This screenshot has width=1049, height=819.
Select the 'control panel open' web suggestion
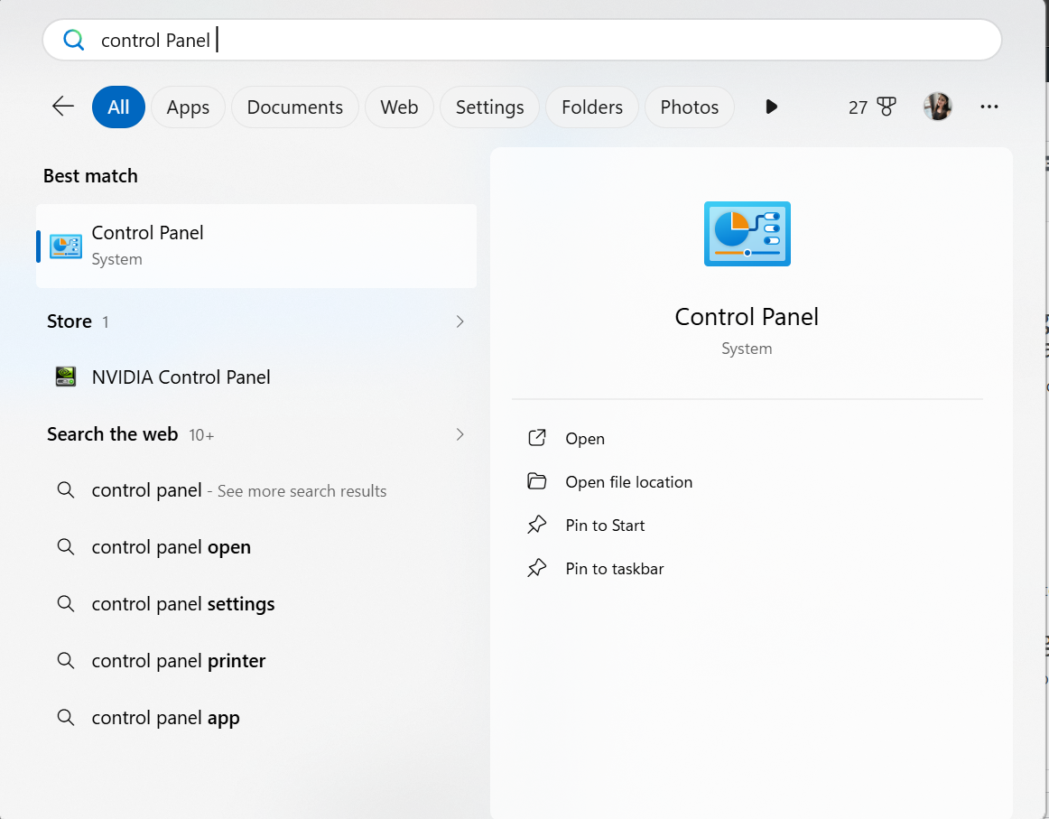[x=256, y=546]
